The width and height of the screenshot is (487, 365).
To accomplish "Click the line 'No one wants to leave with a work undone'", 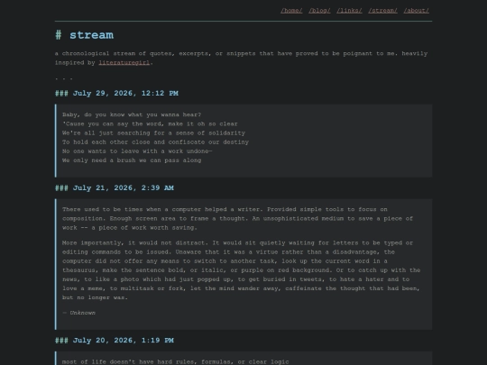I will click(x=137, y=151).
